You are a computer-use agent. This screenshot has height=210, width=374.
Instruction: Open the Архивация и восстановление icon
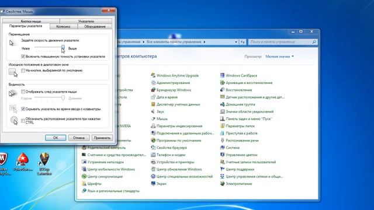click(x=222, y=83)
